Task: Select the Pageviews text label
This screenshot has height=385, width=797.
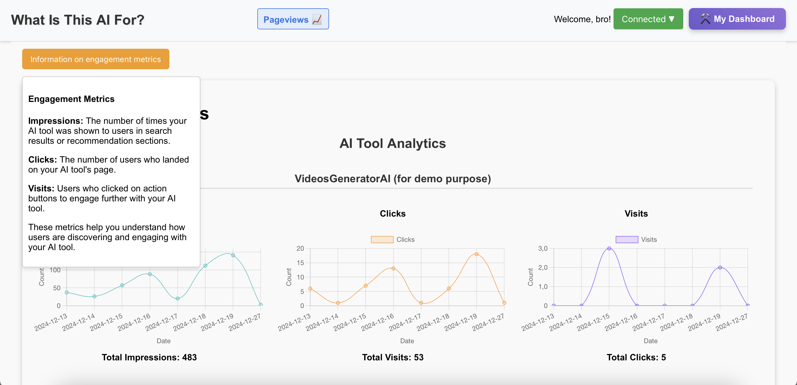Action: [x=286, y=19]
